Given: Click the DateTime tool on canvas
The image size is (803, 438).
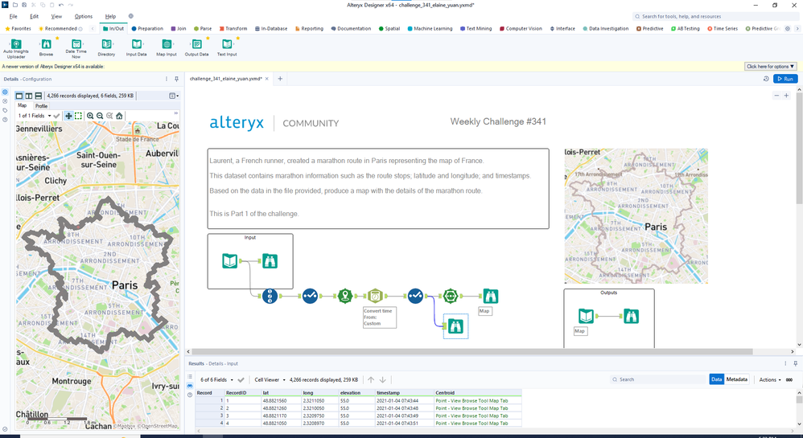Looking at the screenshot, I should tap(376, 296).
